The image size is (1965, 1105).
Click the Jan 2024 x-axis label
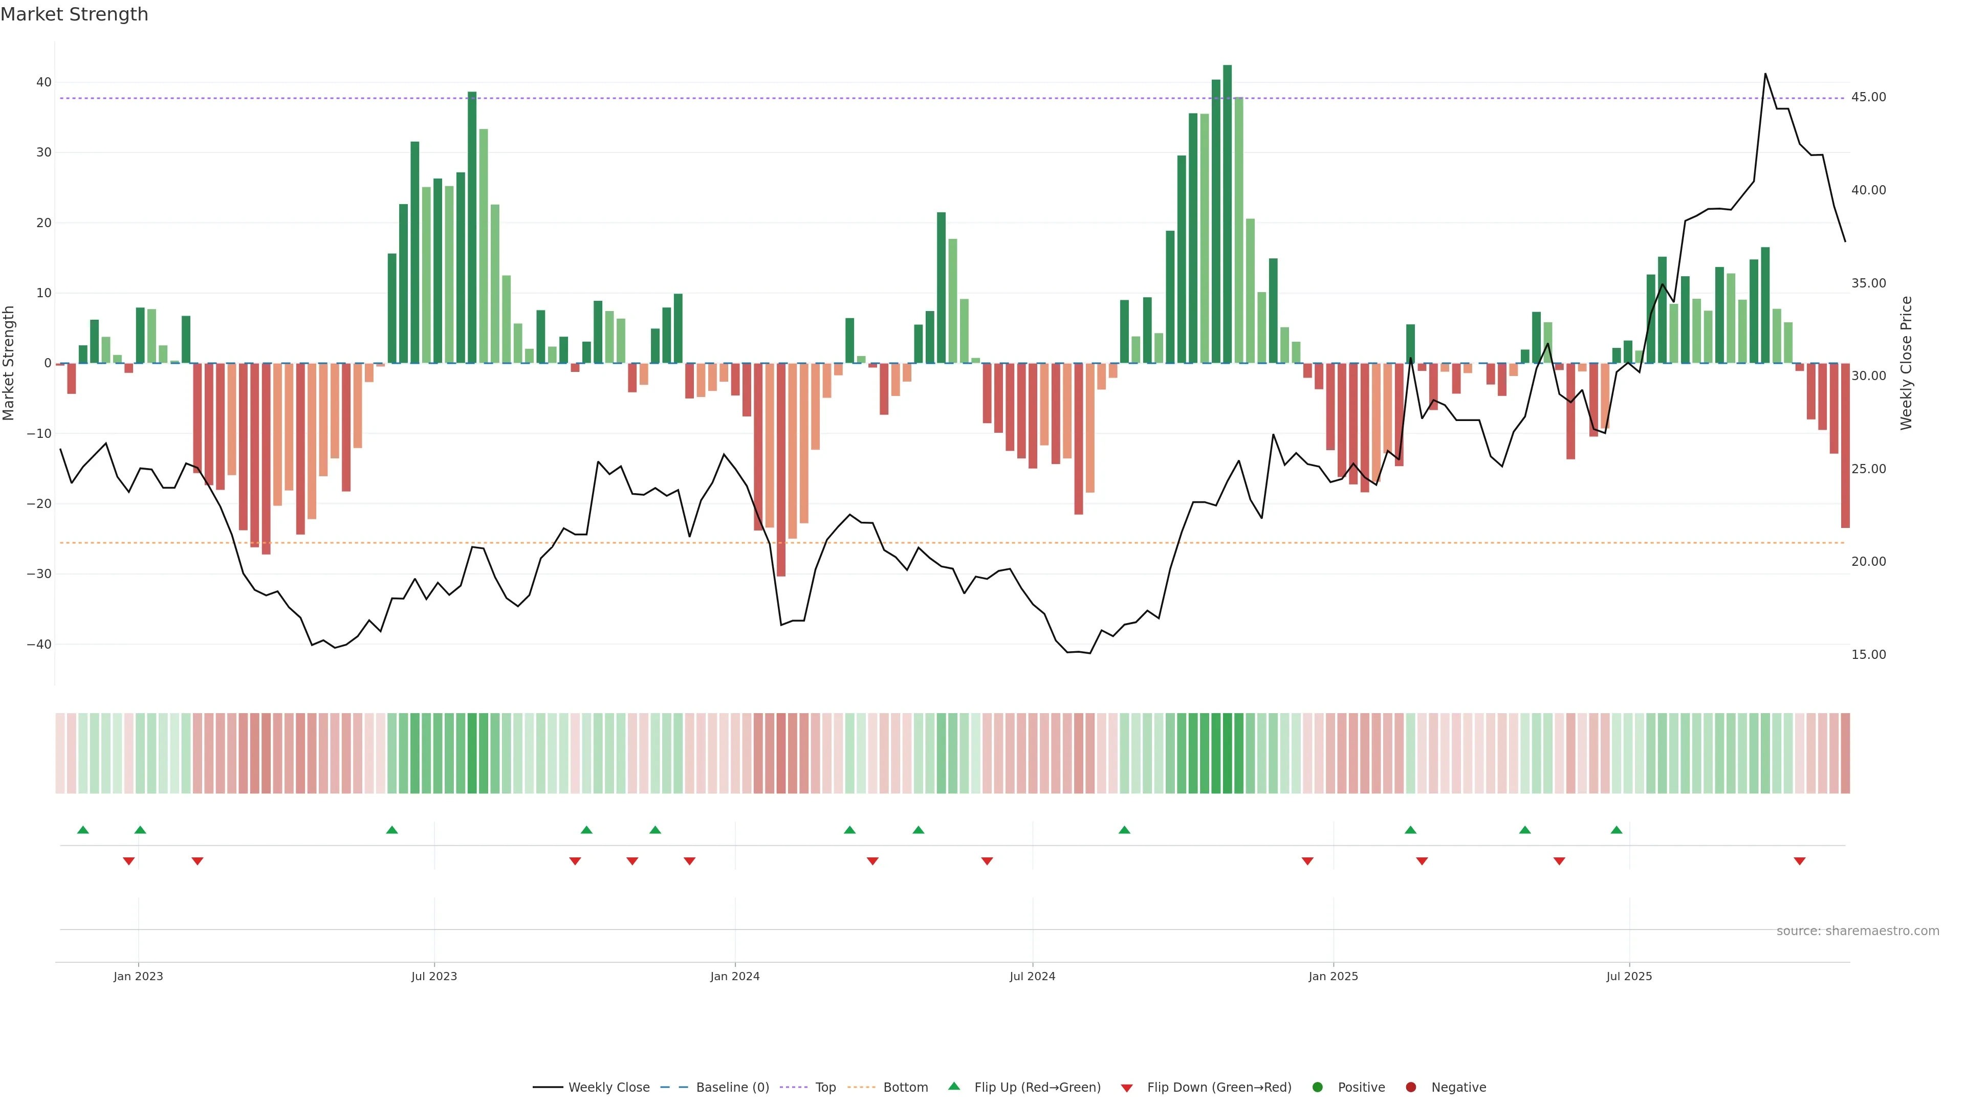tap(735, 976)
